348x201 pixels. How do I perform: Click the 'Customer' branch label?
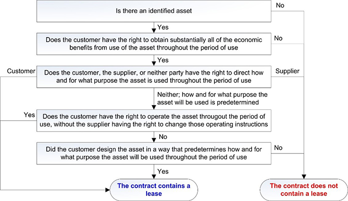tap(21, 71)
